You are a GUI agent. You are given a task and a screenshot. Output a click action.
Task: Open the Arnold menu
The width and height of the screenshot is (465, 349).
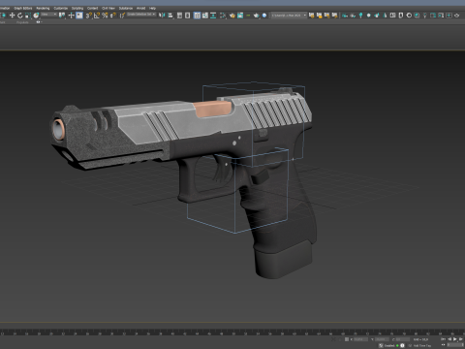click(x=141, y=8)
